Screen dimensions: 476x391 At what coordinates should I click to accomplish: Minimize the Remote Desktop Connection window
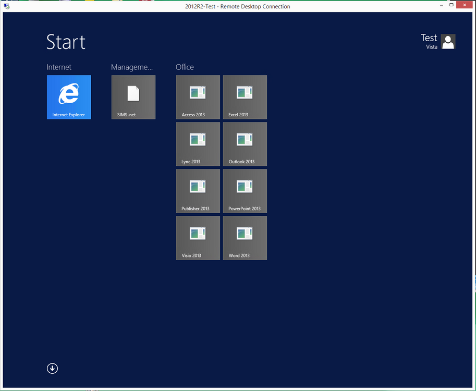tap(442, 5)
